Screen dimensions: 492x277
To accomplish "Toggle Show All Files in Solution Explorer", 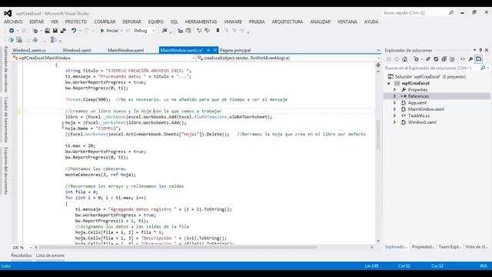I will (452, 59).
